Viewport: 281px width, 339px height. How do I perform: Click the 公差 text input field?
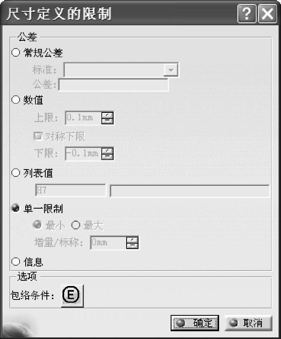point(114,85)
